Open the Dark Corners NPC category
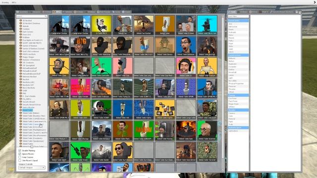Screen dimensions: 317x178 click(28, 32)
